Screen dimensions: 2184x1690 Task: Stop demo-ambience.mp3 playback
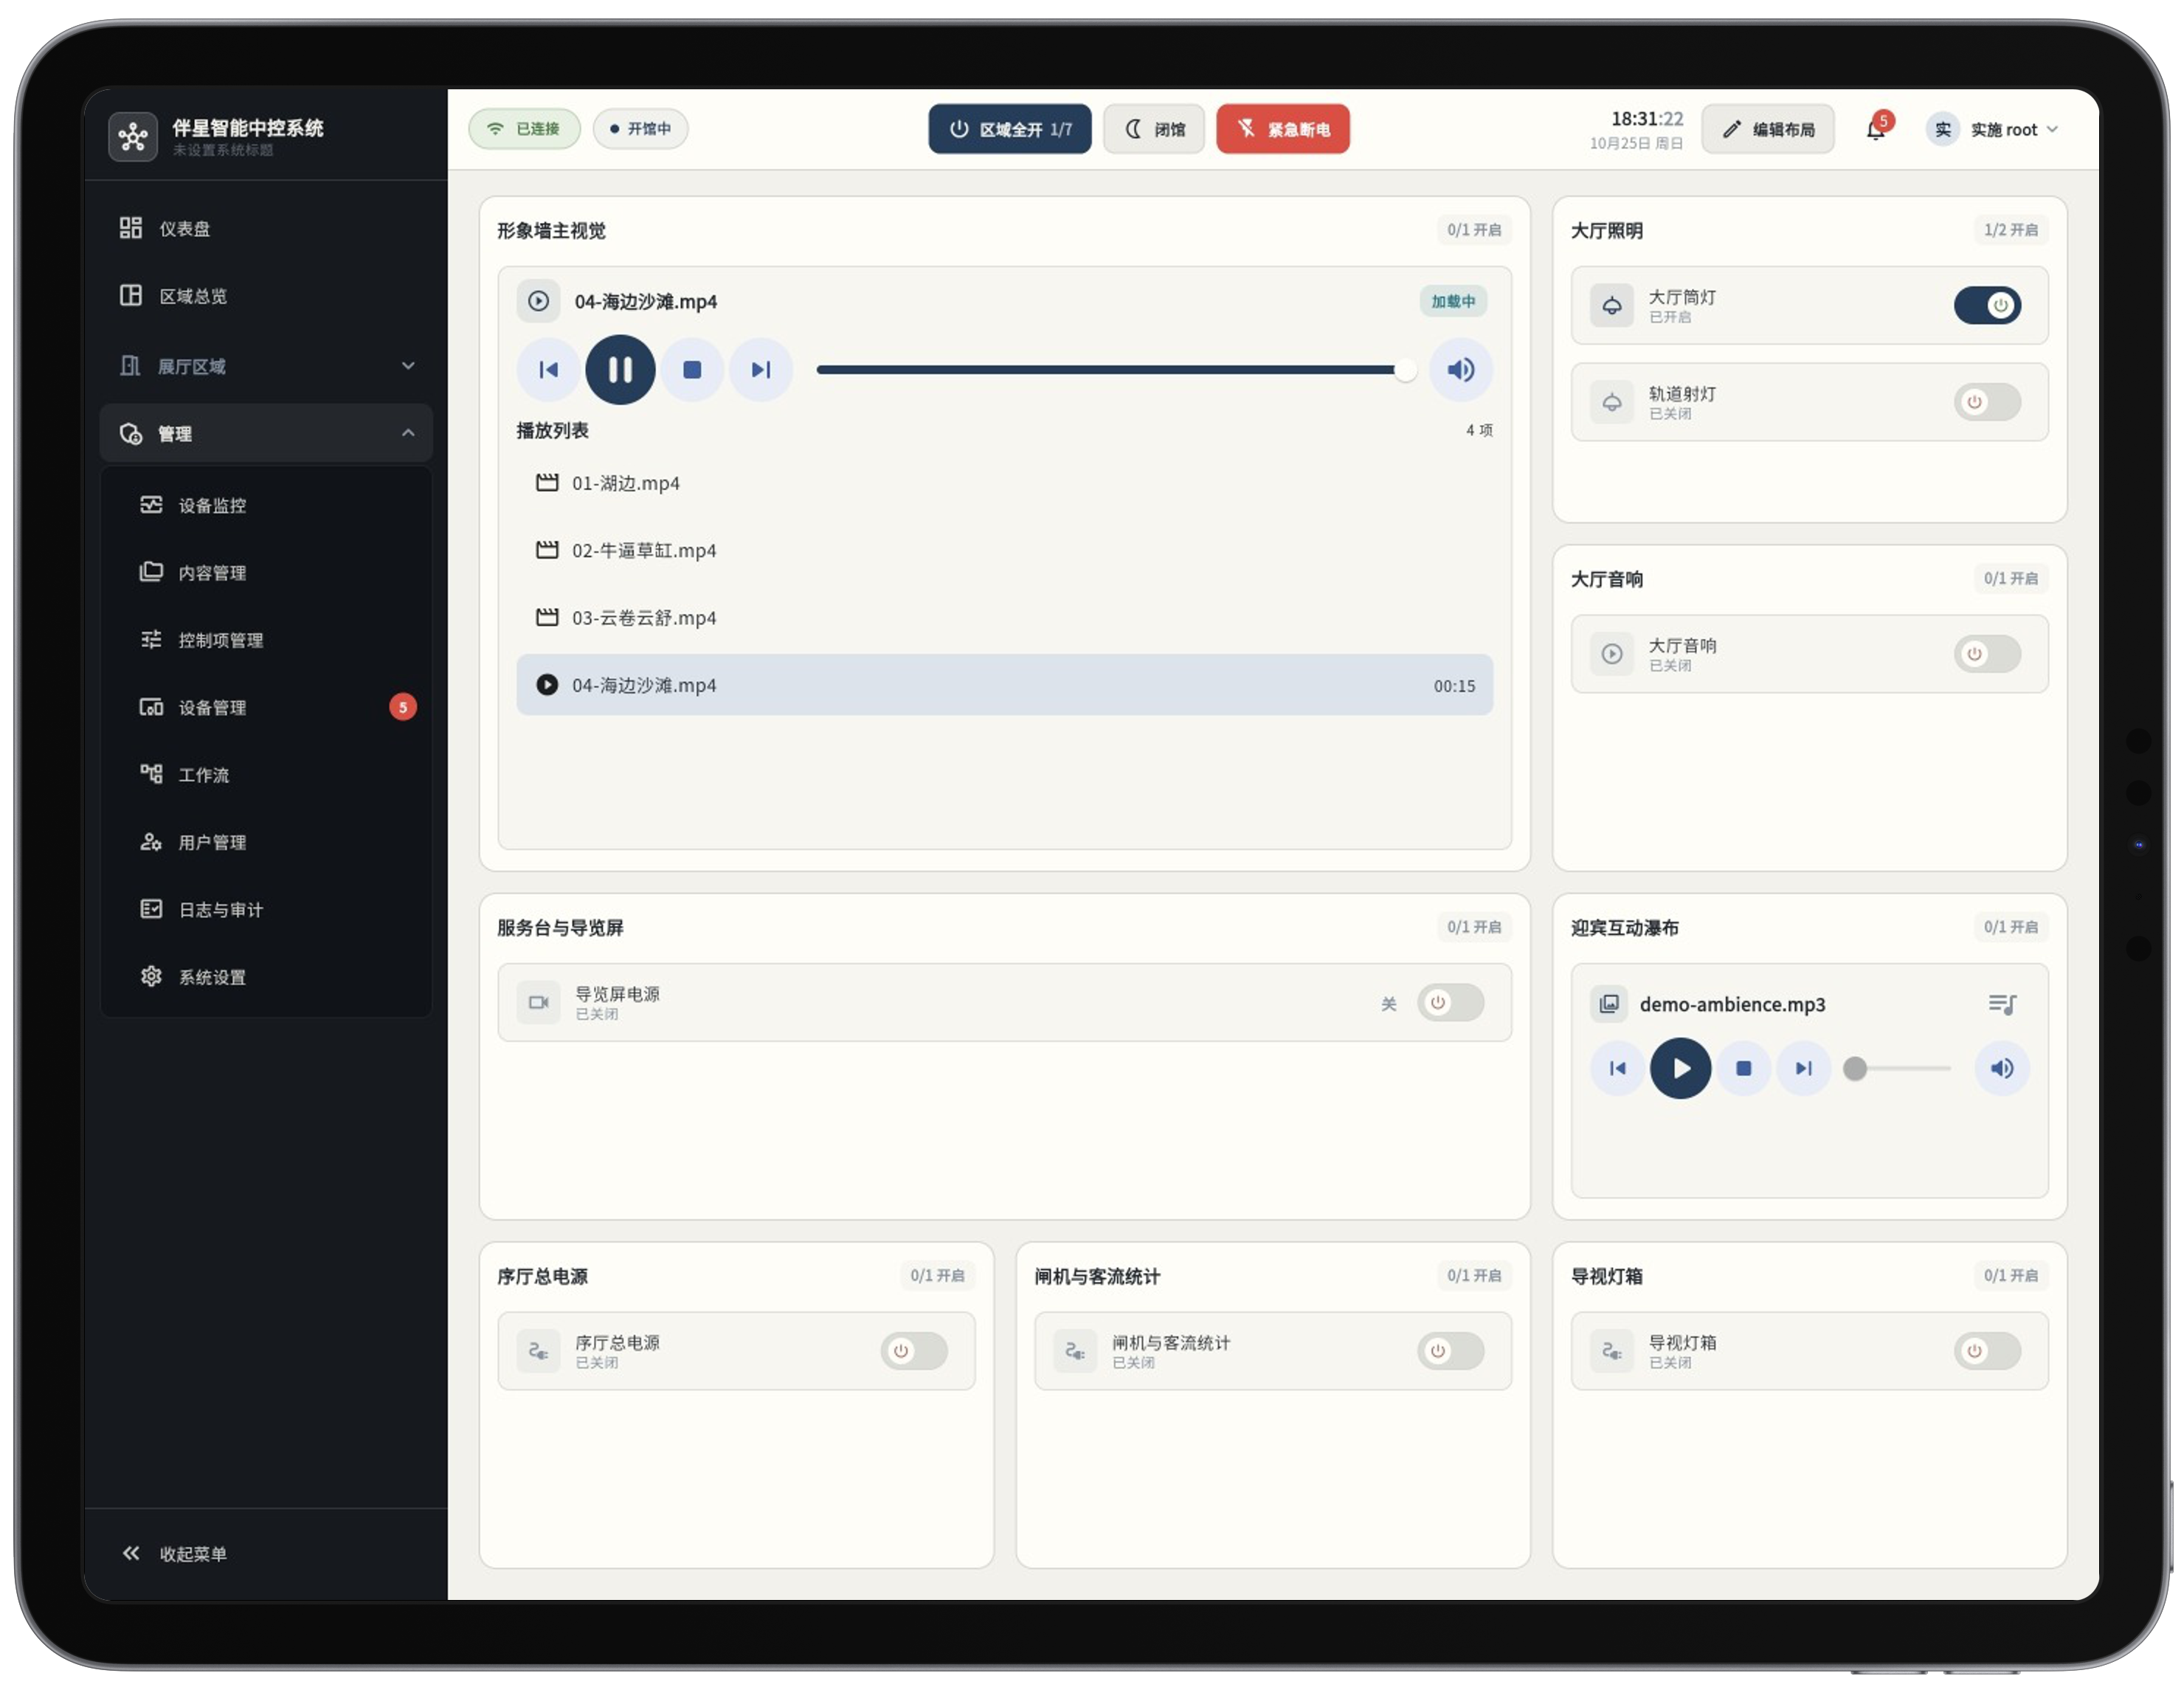pyautogui.click(x=1743, y=1068)
